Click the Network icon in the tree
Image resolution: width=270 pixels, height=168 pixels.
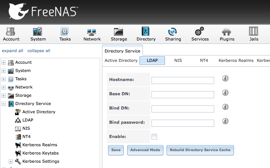pyautogui.click(x=11, y=88)
